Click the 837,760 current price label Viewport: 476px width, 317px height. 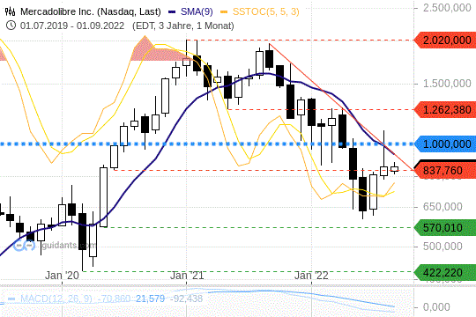click(445, 170)
